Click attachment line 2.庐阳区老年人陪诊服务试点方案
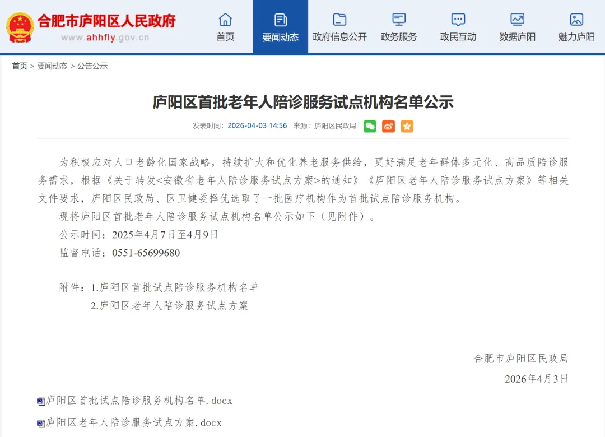The width and height of the screenshot is (605, 437). point(169,306)
